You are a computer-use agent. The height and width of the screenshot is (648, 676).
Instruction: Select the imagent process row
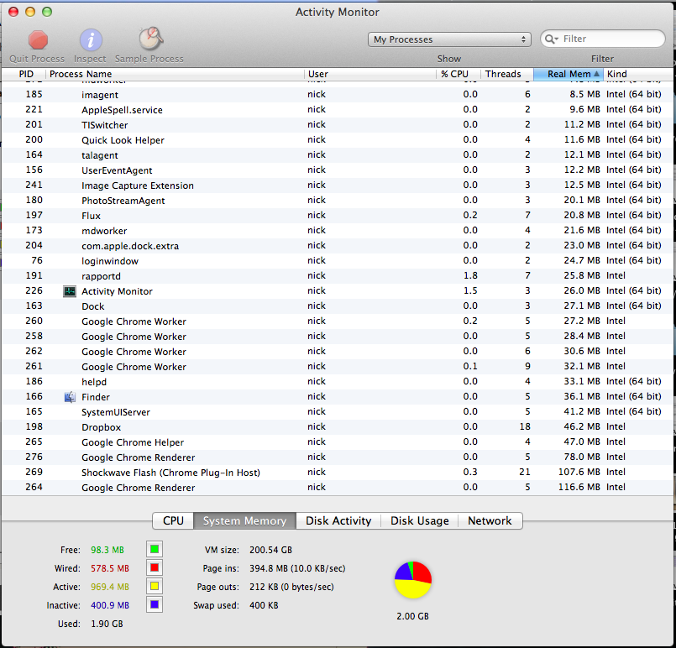point(338,94)
